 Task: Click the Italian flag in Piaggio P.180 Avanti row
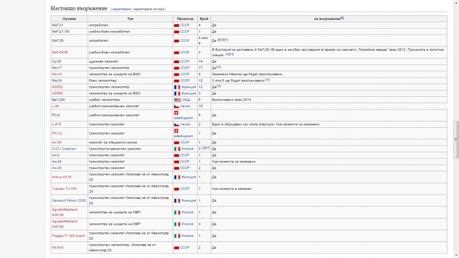pos(177,236)
